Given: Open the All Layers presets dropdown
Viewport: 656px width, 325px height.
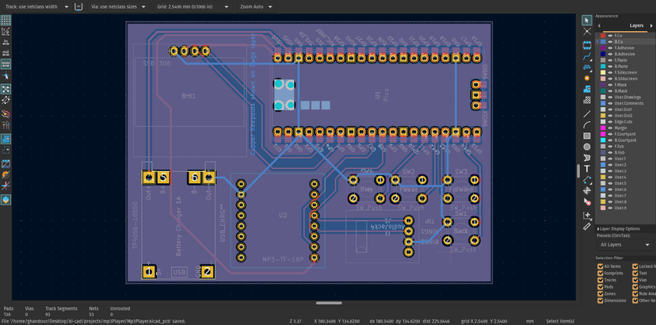Looking at the screenshot, I should click(625, 245).
